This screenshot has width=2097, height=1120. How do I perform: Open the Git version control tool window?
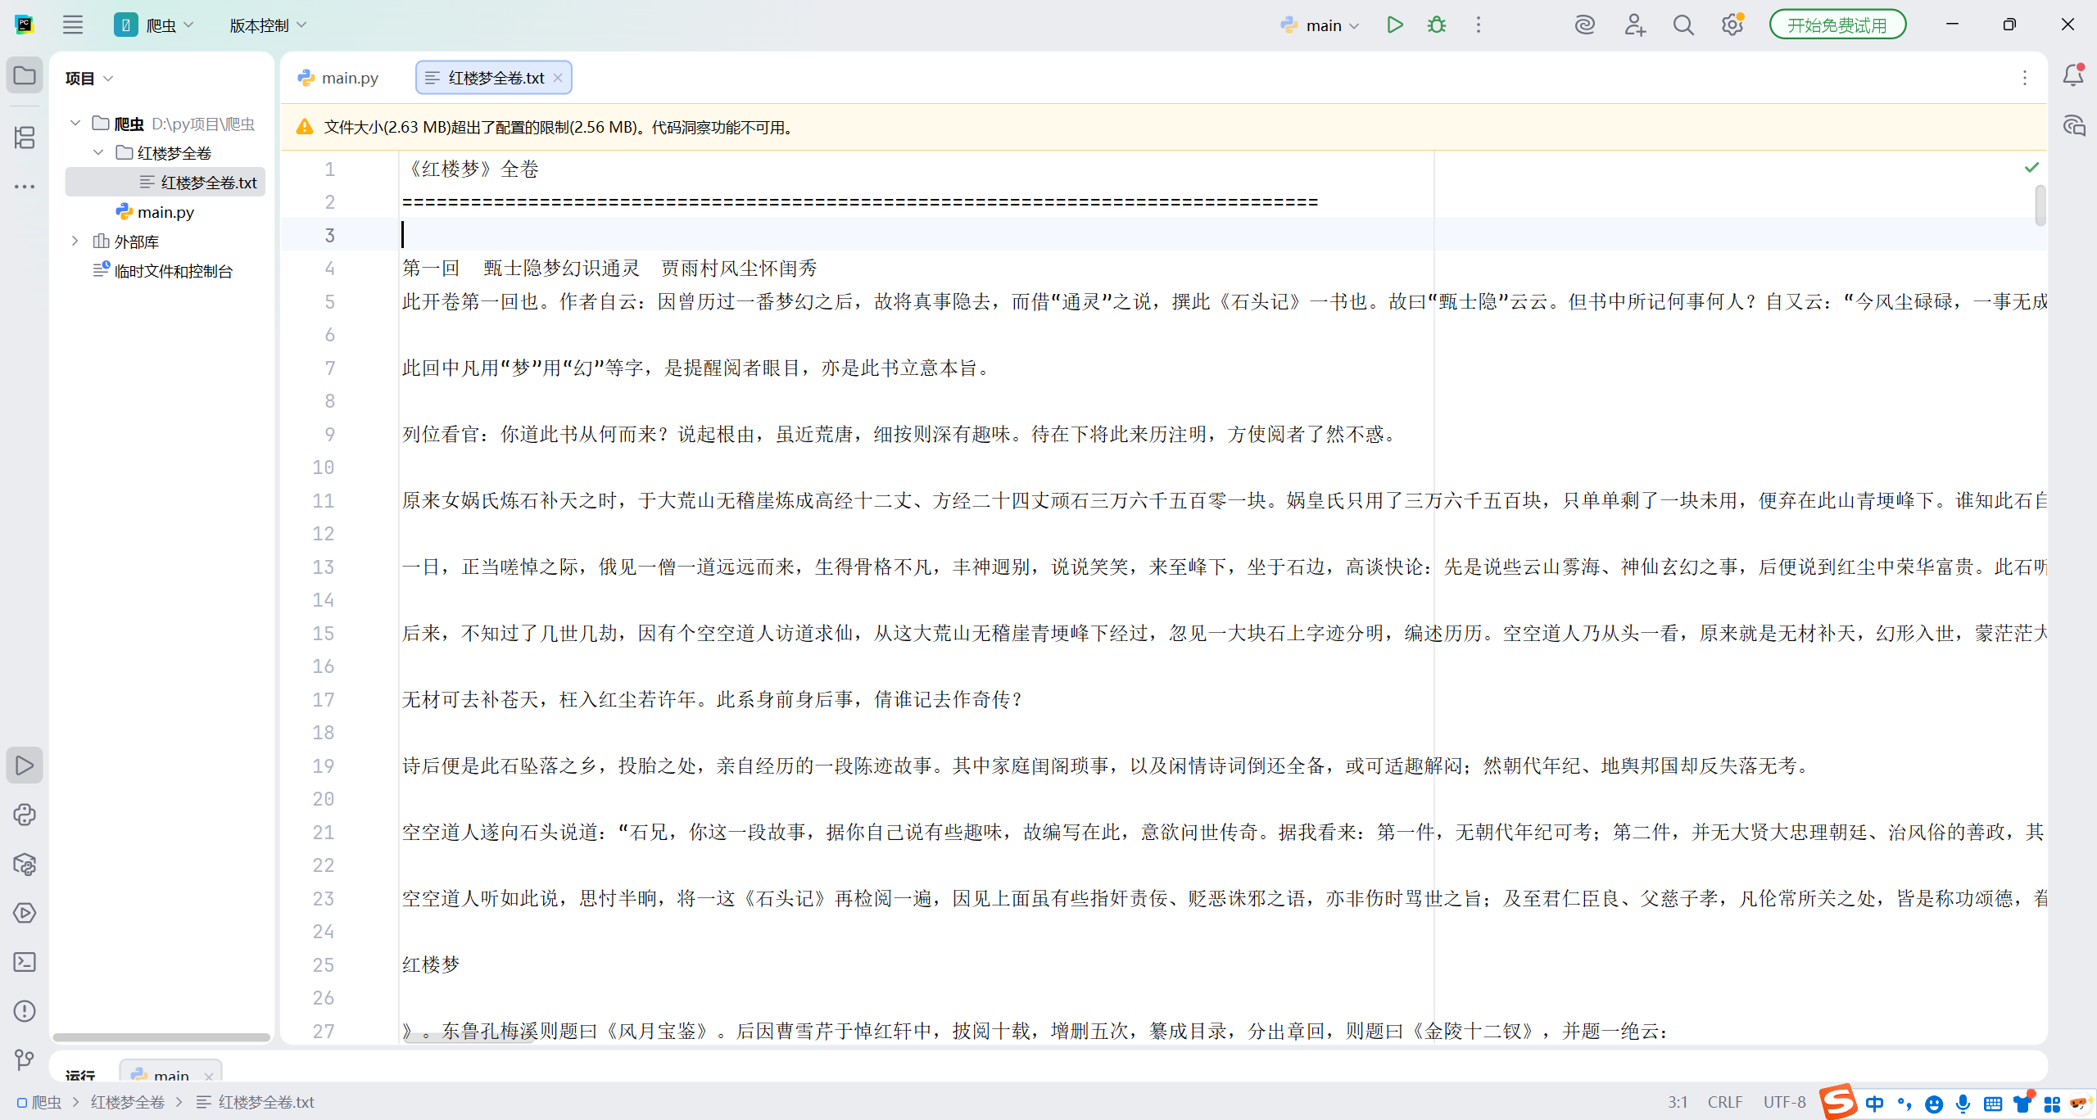click(25, 1060)
